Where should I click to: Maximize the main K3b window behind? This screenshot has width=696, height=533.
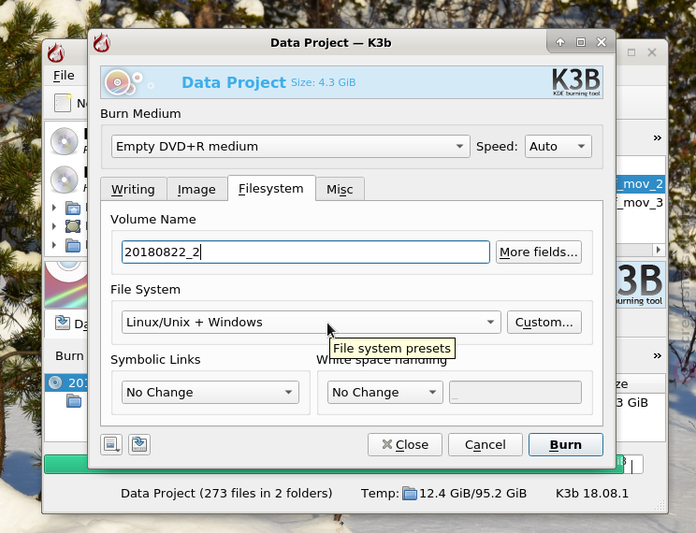coord(631,52)
